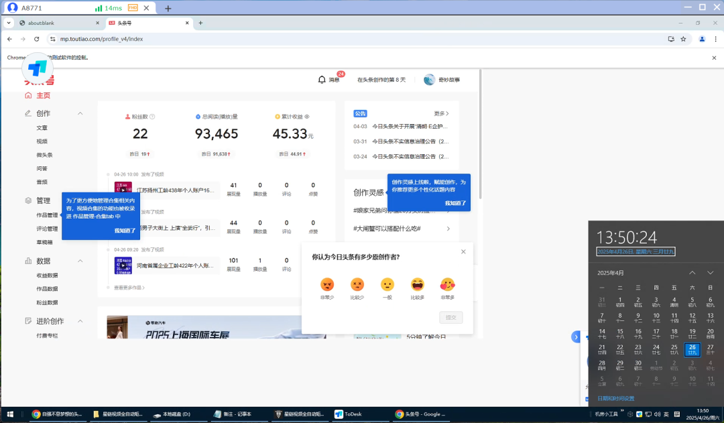Image resolution: width=724 pixels, height=423 pixels.
Task: Click the 提交 survey button
Action: pos(450,317)
